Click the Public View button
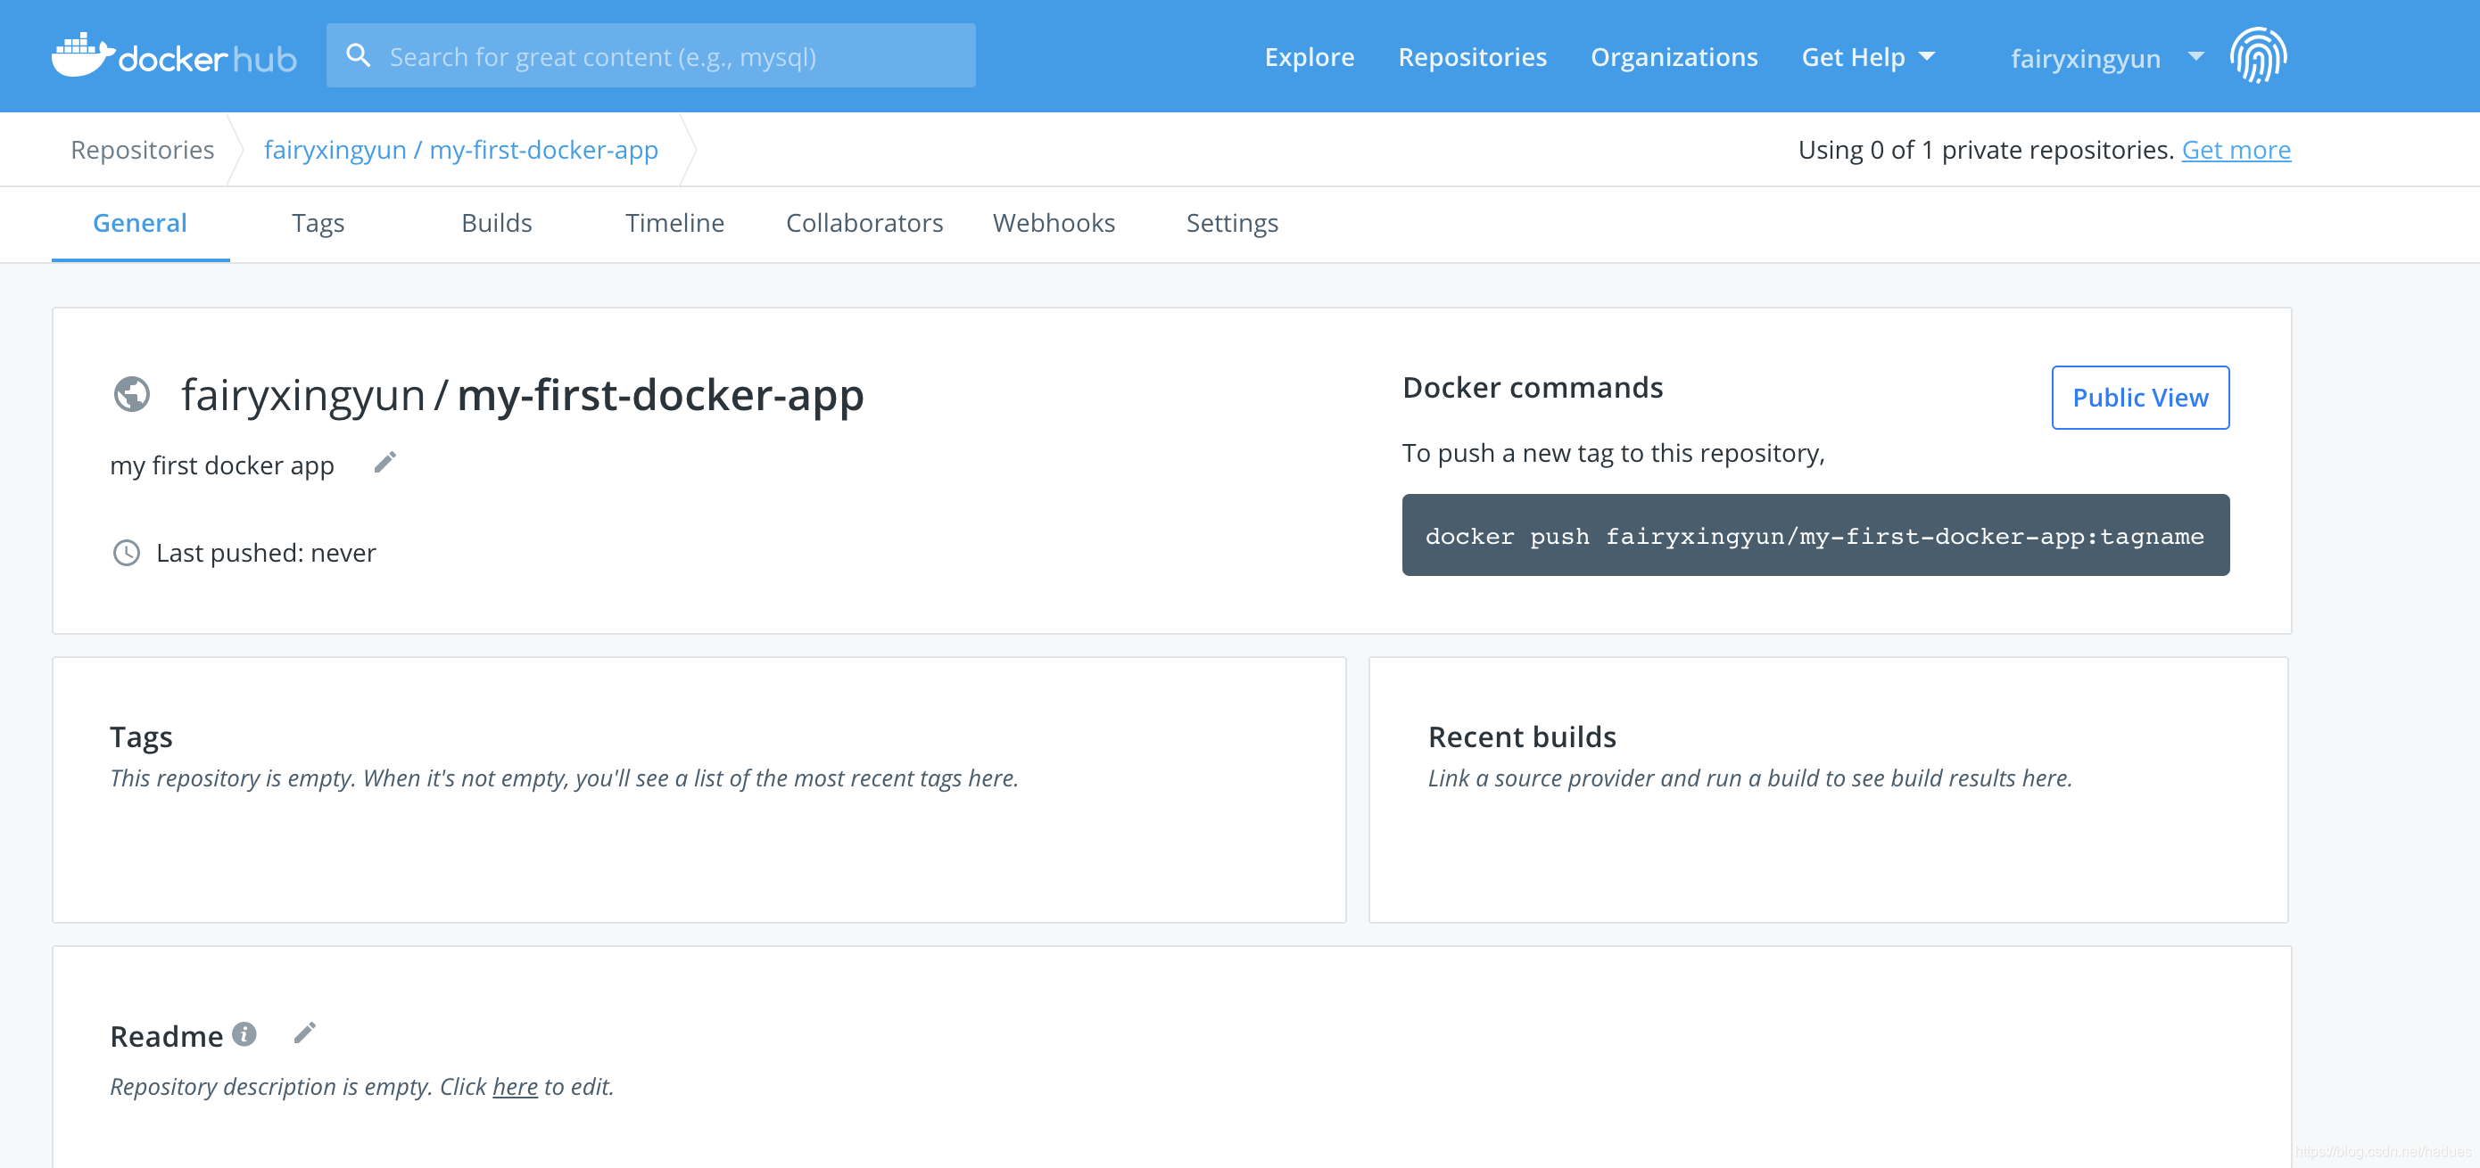 2140,398
